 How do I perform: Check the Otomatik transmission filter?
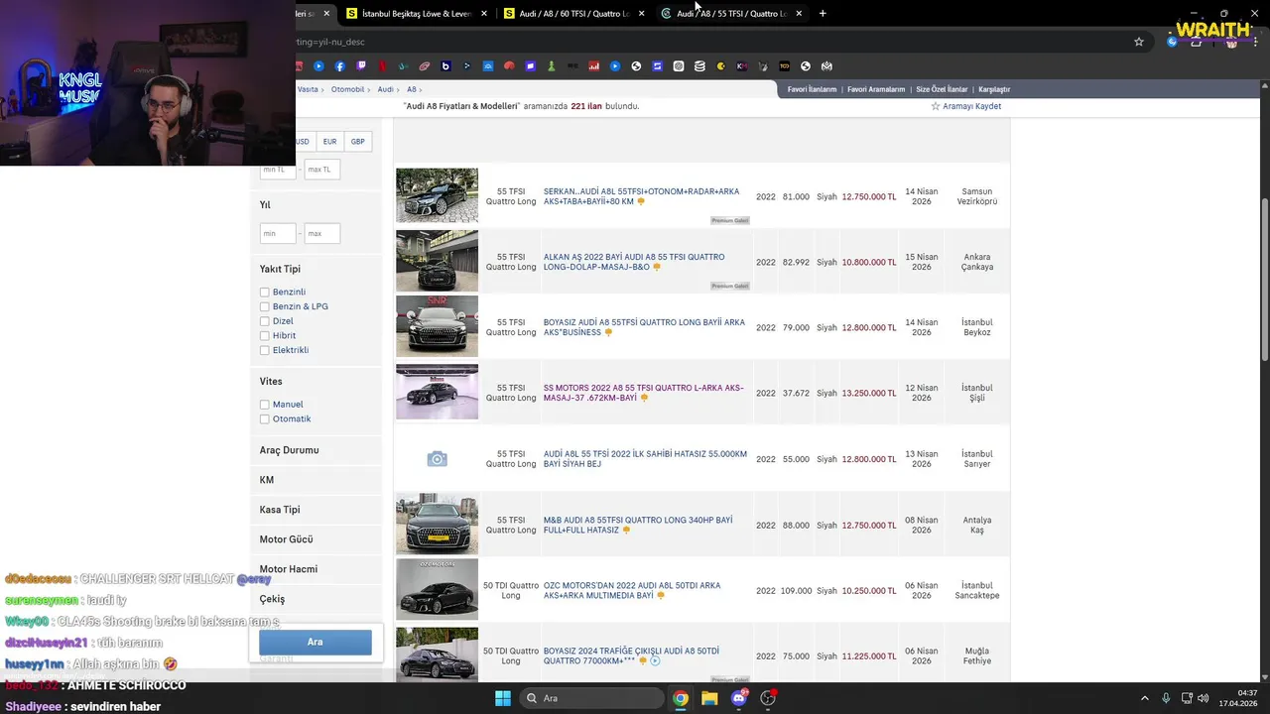[265, 419]
